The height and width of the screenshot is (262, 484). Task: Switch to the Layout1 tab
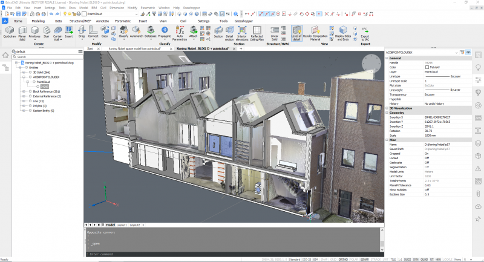(x=122, y=225)
